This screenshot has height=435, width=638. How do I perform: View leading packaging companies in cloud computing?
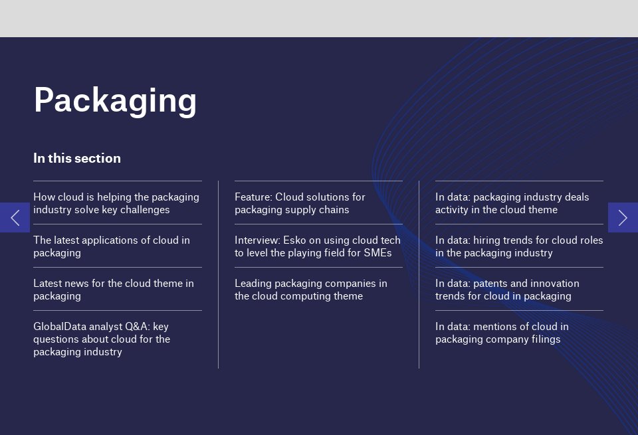(x=311, y=290)
